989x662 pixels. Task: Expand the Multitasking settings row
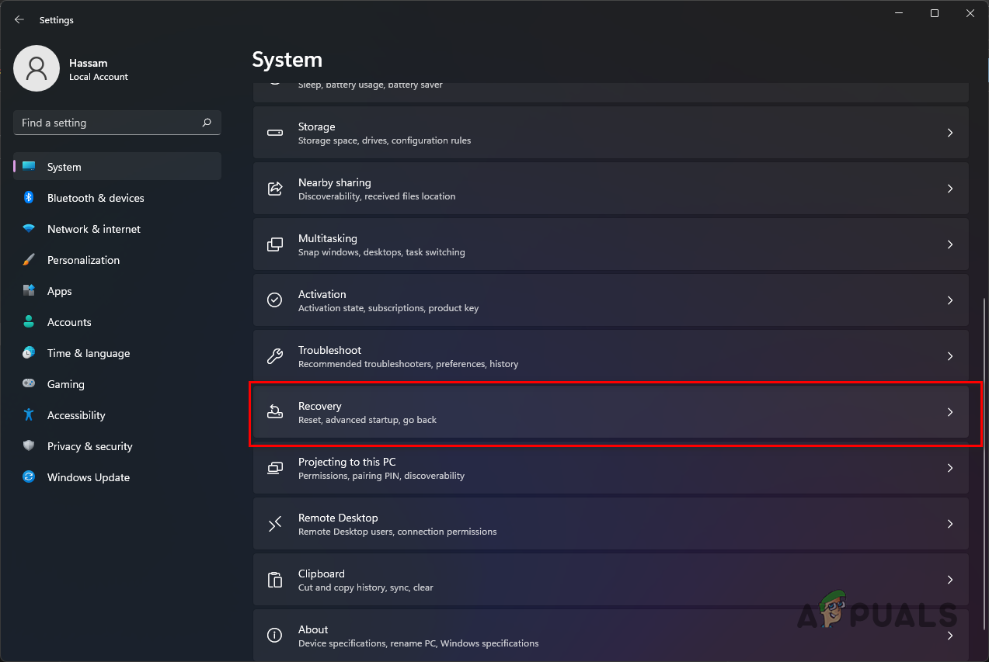point(949,244)
